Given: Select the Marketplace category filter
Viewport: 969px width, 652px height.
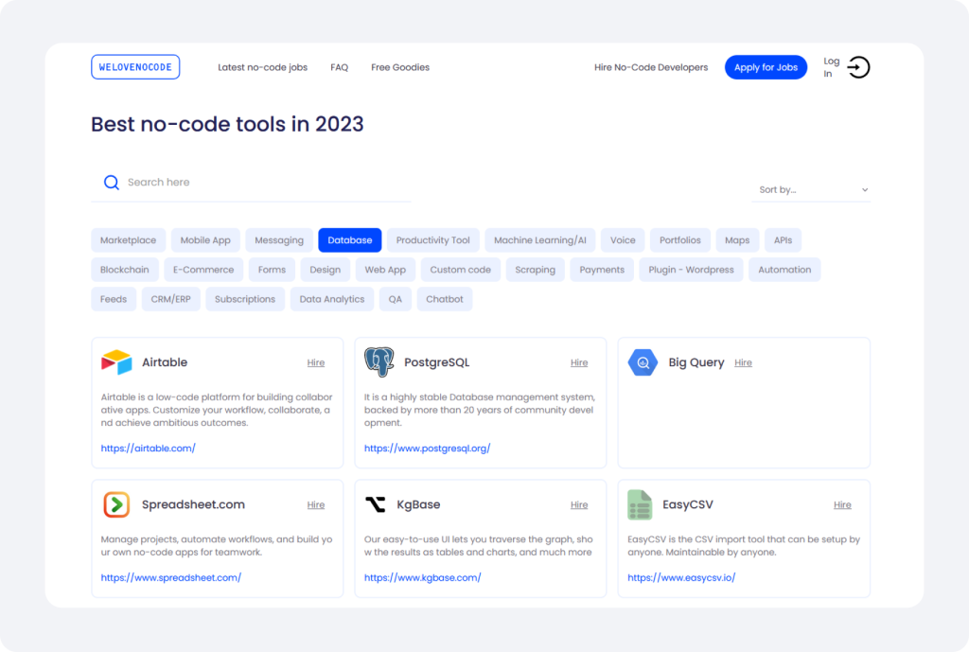Looking at the screenshot, I should [128, 240].
